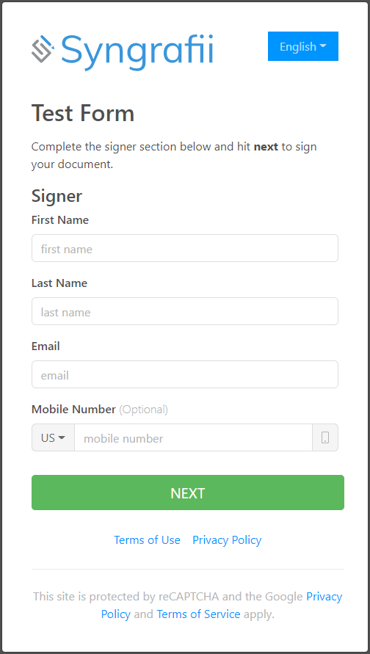Click the caret arrow on English button
Screen dimensions: 370x654
(x=323, y=46)
